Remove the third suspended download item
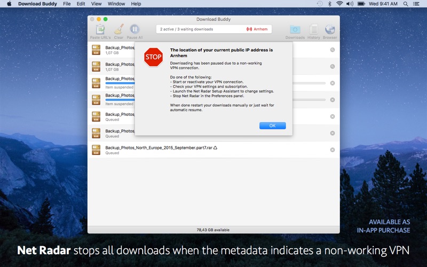The width and height of the screenshot is (427, 267). coord(332,83)
